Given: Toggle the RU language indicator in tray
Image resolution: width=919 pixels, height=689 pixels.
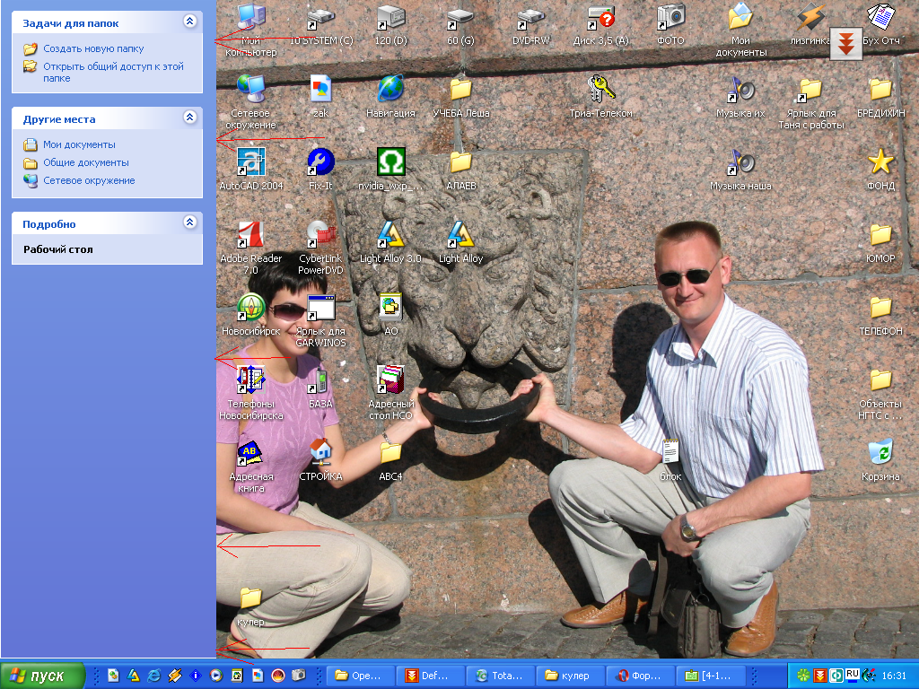Looking at the screenshot, I should coord(852,674).
